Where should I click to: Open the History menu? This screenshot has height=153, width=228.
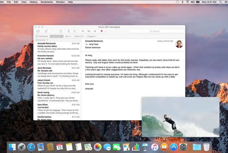[33, 2]
